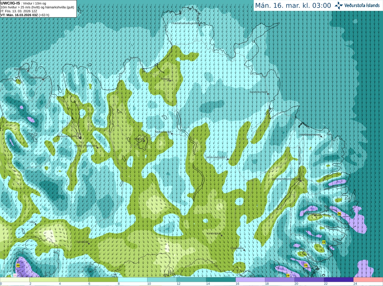Image resolution: width=383 pixels, height=286 pixels.
Task: Click the 20–22 m/s legend swatch
Action: coord(309,280)
